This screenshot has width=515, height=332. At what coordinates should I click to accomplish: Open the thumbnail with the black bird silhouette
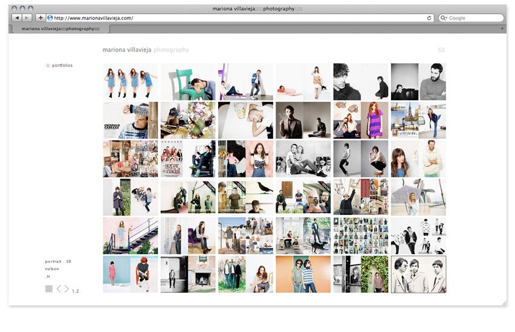(245, 197)
